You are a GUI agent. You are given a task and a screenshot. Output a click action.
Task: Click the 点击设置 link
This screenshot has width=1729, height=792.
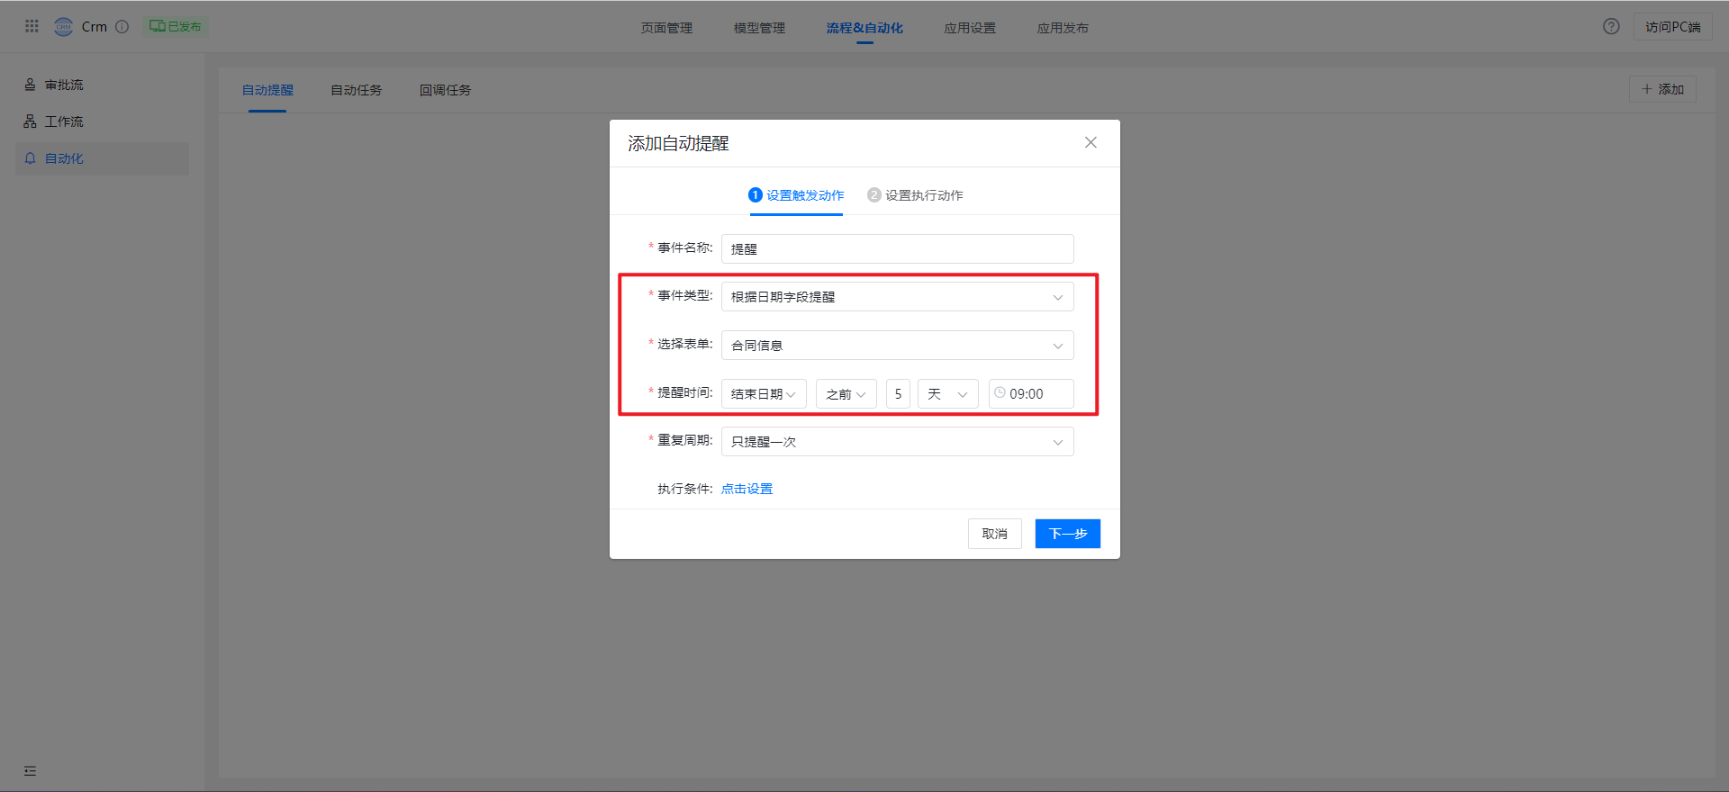point(747,489)
